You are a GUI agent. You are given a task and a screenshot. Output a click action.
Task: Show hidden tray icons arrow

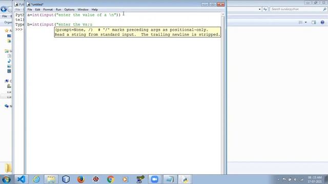pyautogui.click(x=278, y=179)
